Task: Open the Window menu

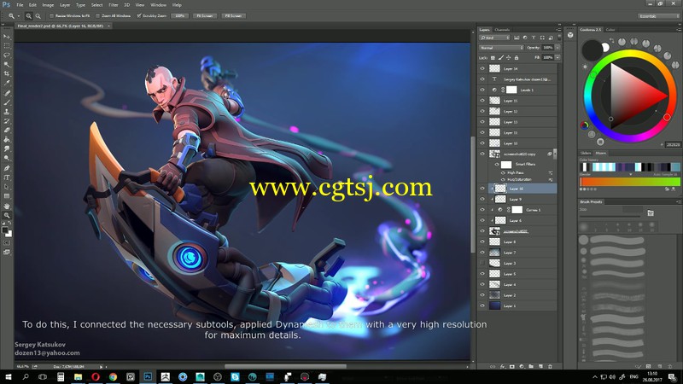Action: (x=158, y=5)
